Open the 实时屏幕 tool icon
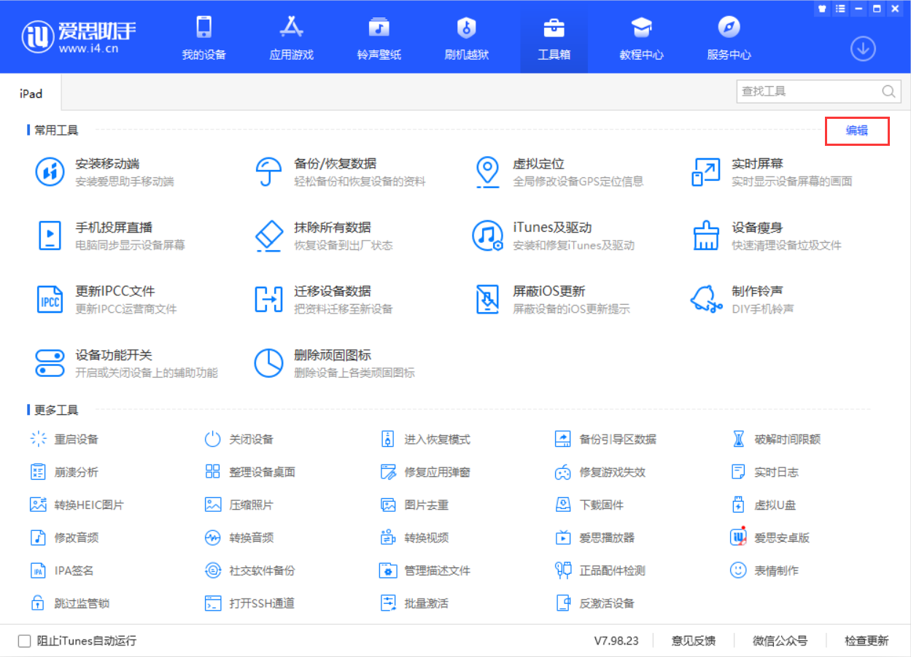 pos(705,172)
